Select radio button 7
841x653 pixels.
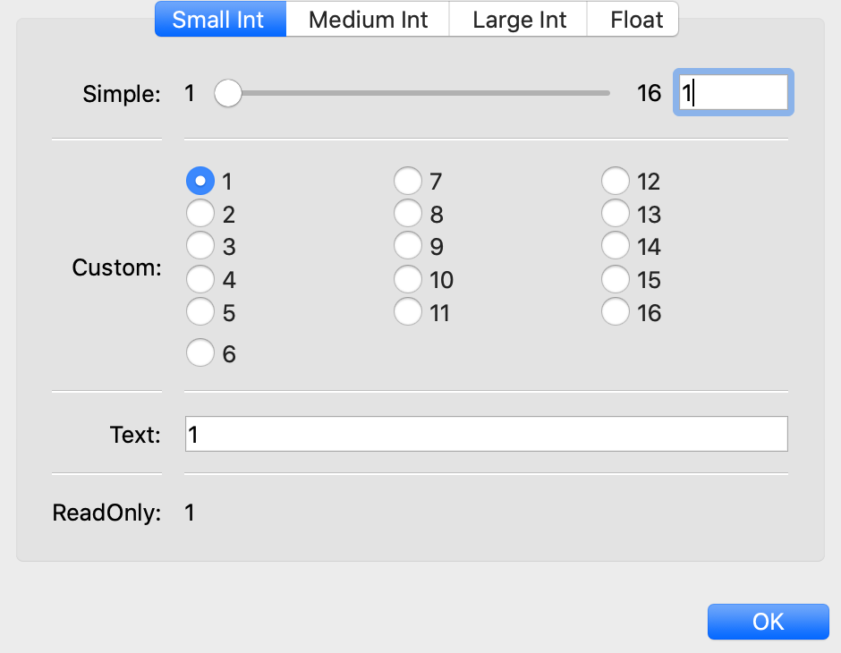pos(408,182)
